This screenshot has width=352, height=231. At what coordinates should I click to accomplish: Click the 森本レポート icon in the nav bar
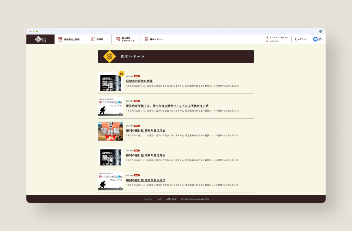(146, 39)
